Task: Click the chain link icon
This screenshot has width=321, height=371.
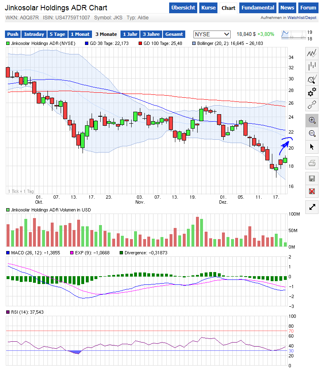Action: click(312, 105)
